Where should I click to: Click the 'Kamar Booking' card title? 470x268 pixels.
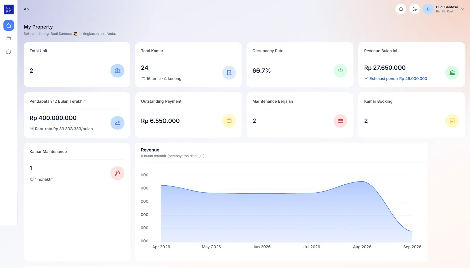point(378,101)
